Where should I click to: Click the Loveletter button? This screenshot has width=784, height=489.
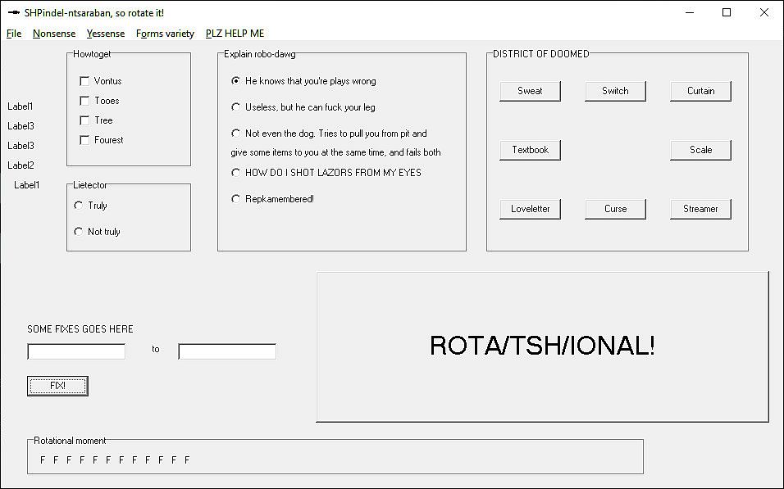(530, 209)
